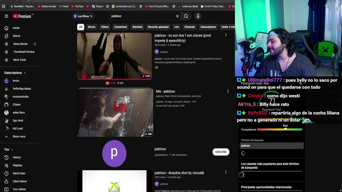Open options menu for dosydos video

226,173
